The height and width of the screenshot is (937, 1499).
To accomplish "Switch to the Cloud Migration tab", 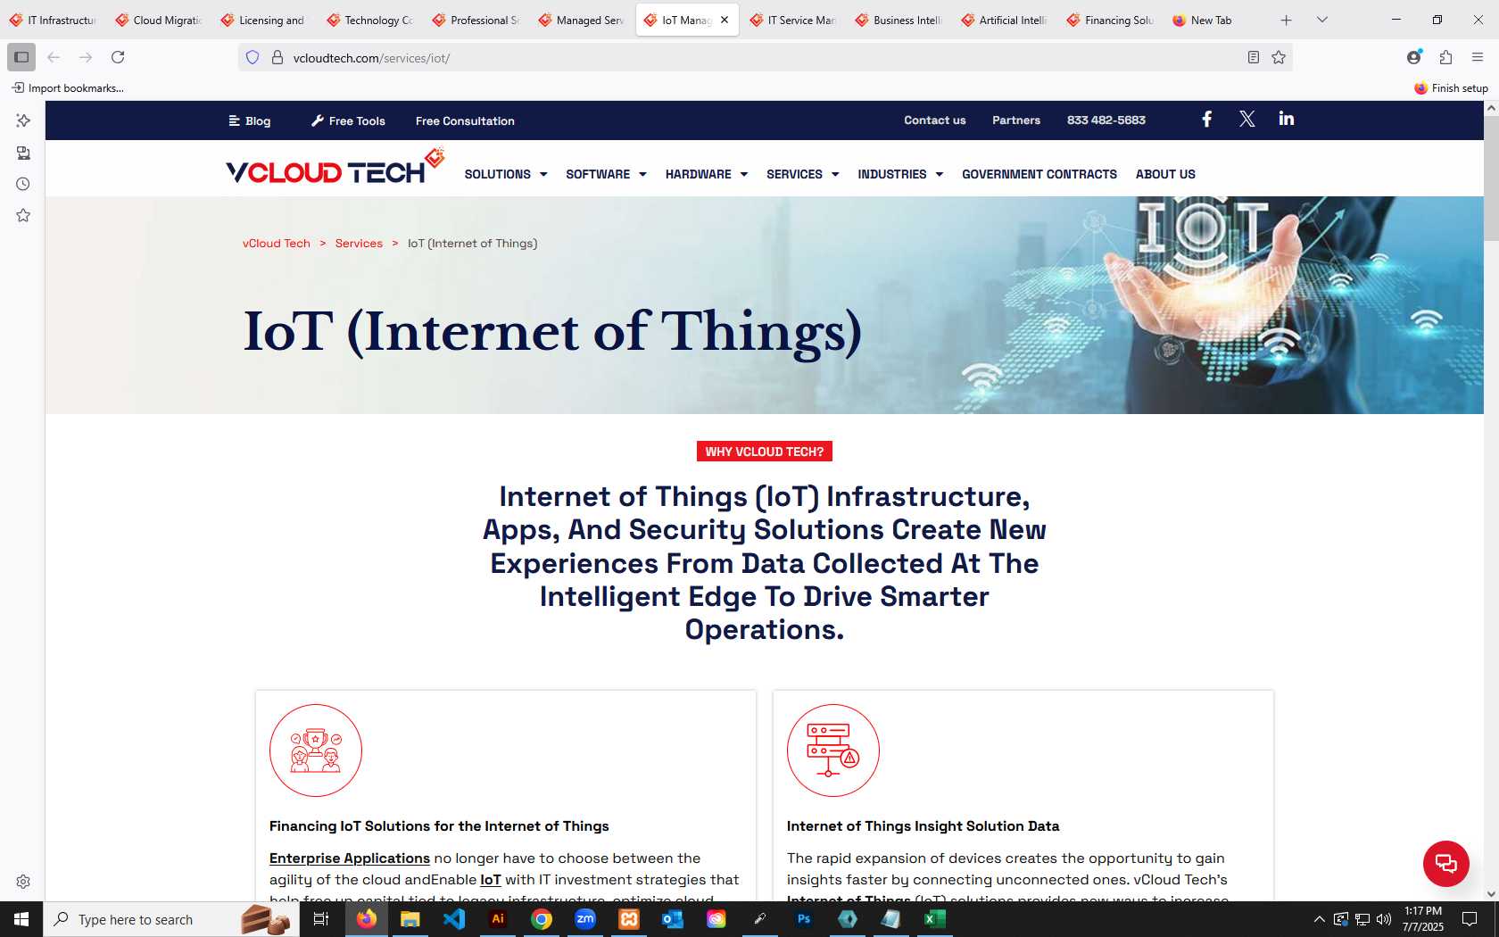I will [x=159, y=20].
